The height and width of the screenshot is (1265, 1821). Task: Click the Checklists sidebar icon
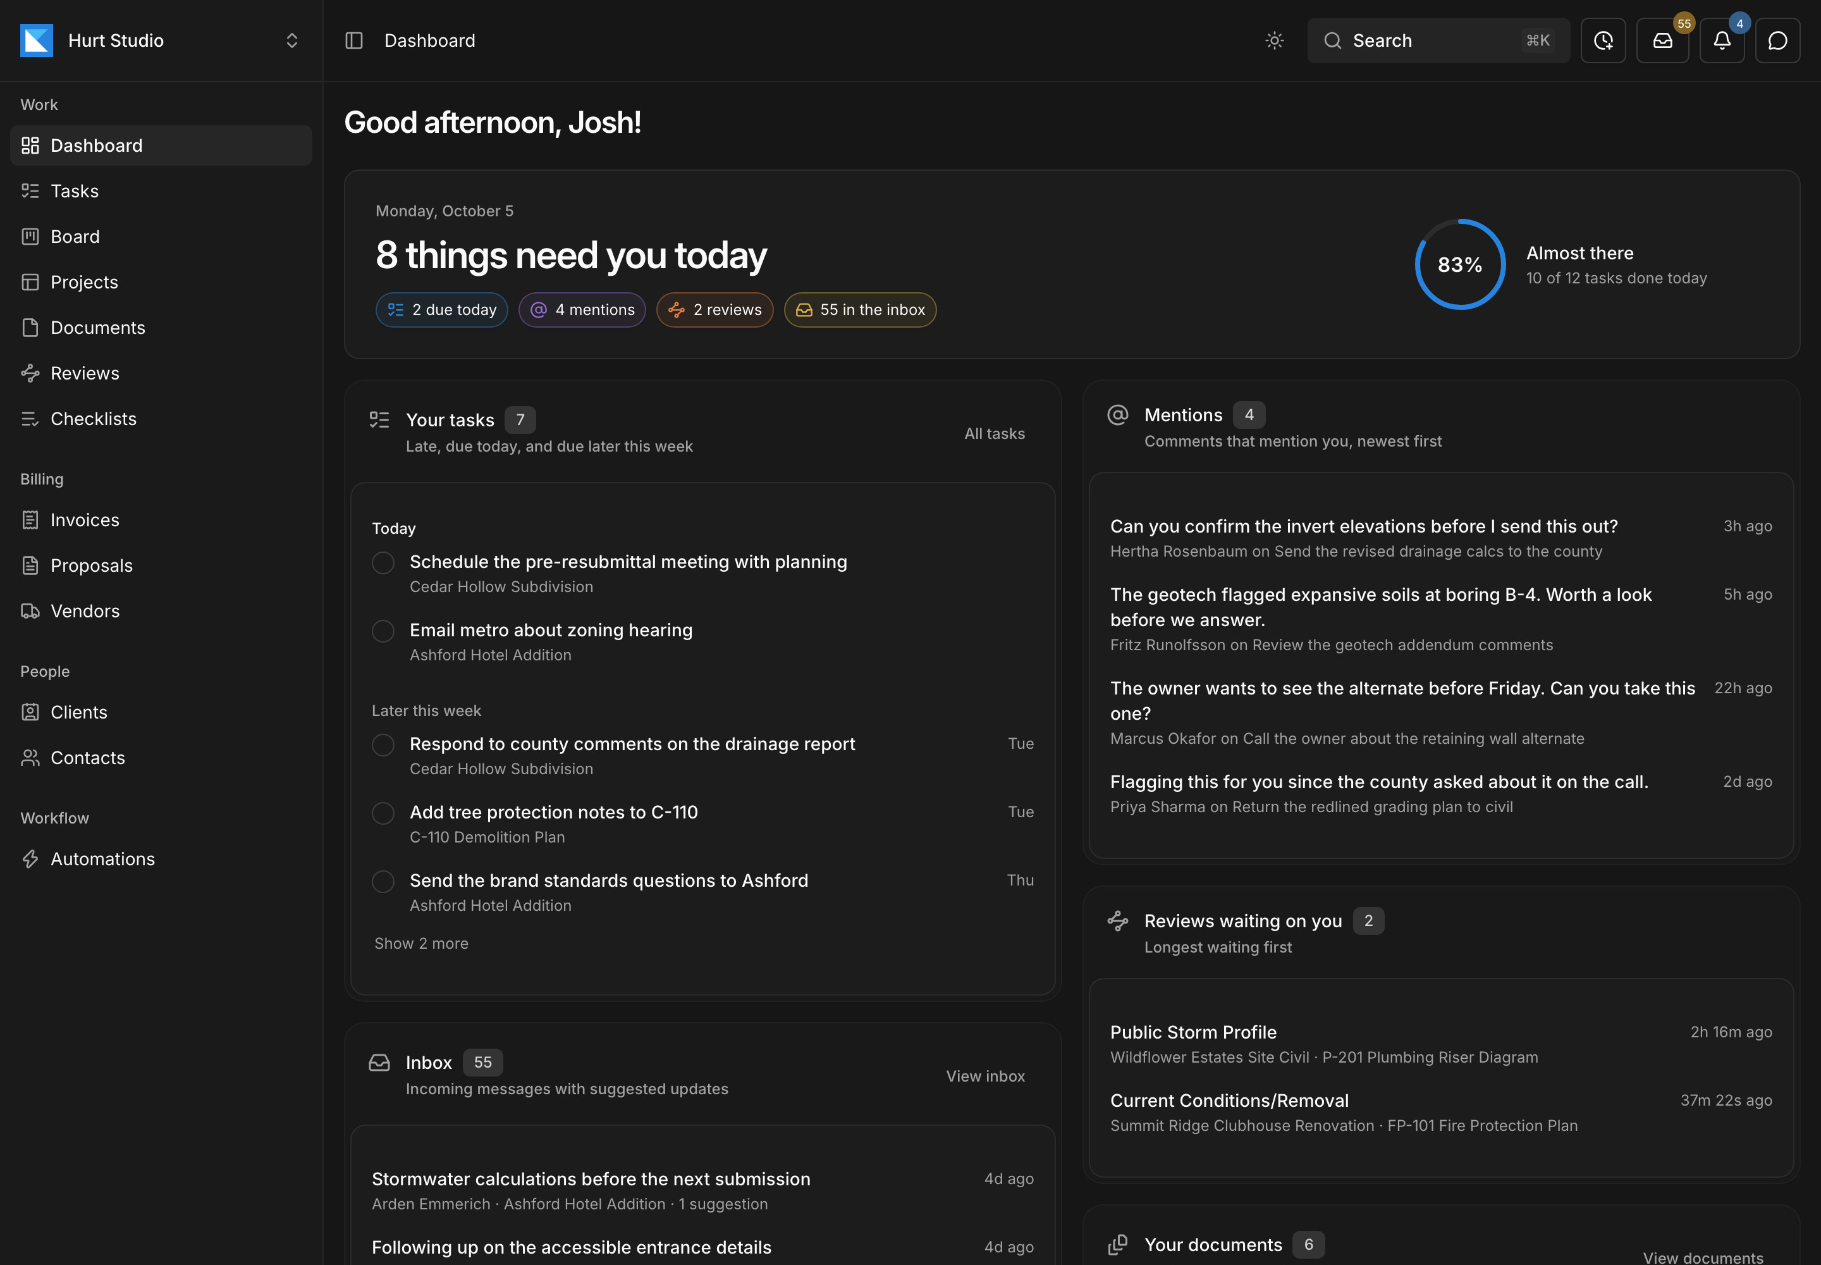pos(30,419)
